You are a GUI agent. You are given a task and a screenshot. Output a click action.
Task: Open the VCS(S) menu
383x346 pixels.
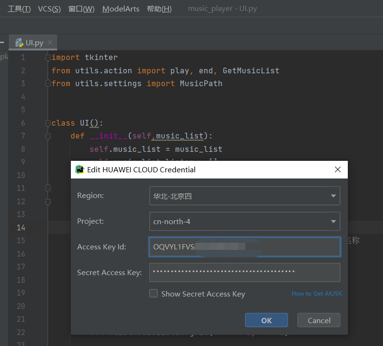pos(49,9)
